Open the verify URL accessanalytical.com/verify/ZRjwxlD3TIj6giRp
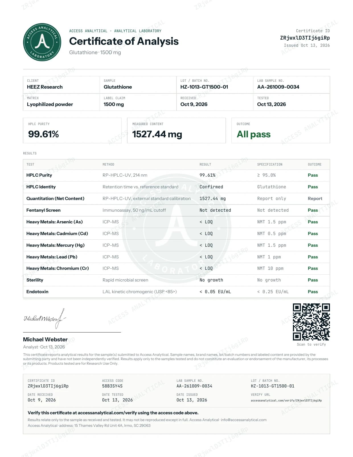This screenshot has width=353, height=457. point(286,401)
